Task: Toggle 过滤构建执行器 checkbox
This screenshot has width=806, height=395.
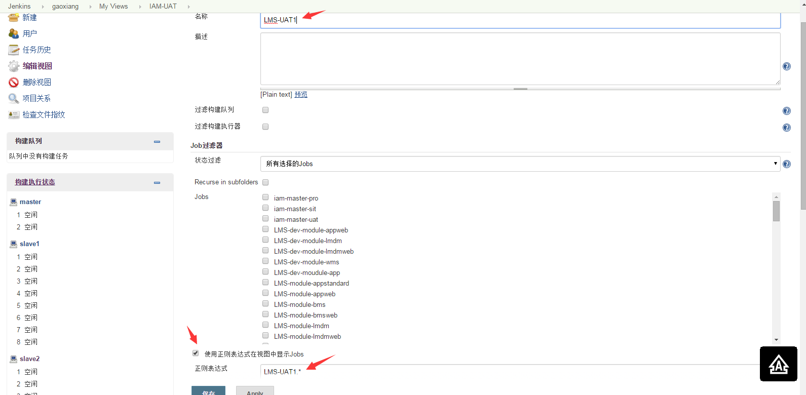Action: 265,127
